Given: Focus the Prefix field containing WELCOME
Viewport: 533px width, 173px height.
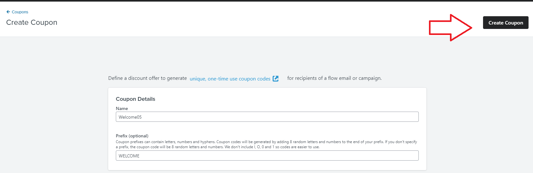Looking at the screenshot, I should (267, 156).
